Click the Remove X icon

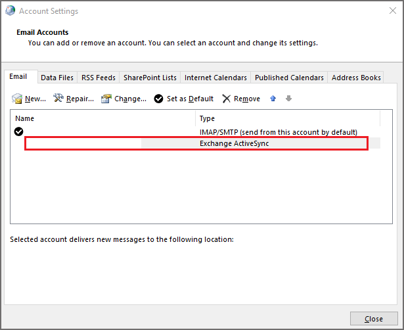pyautogui.click(x=226, y=99)
